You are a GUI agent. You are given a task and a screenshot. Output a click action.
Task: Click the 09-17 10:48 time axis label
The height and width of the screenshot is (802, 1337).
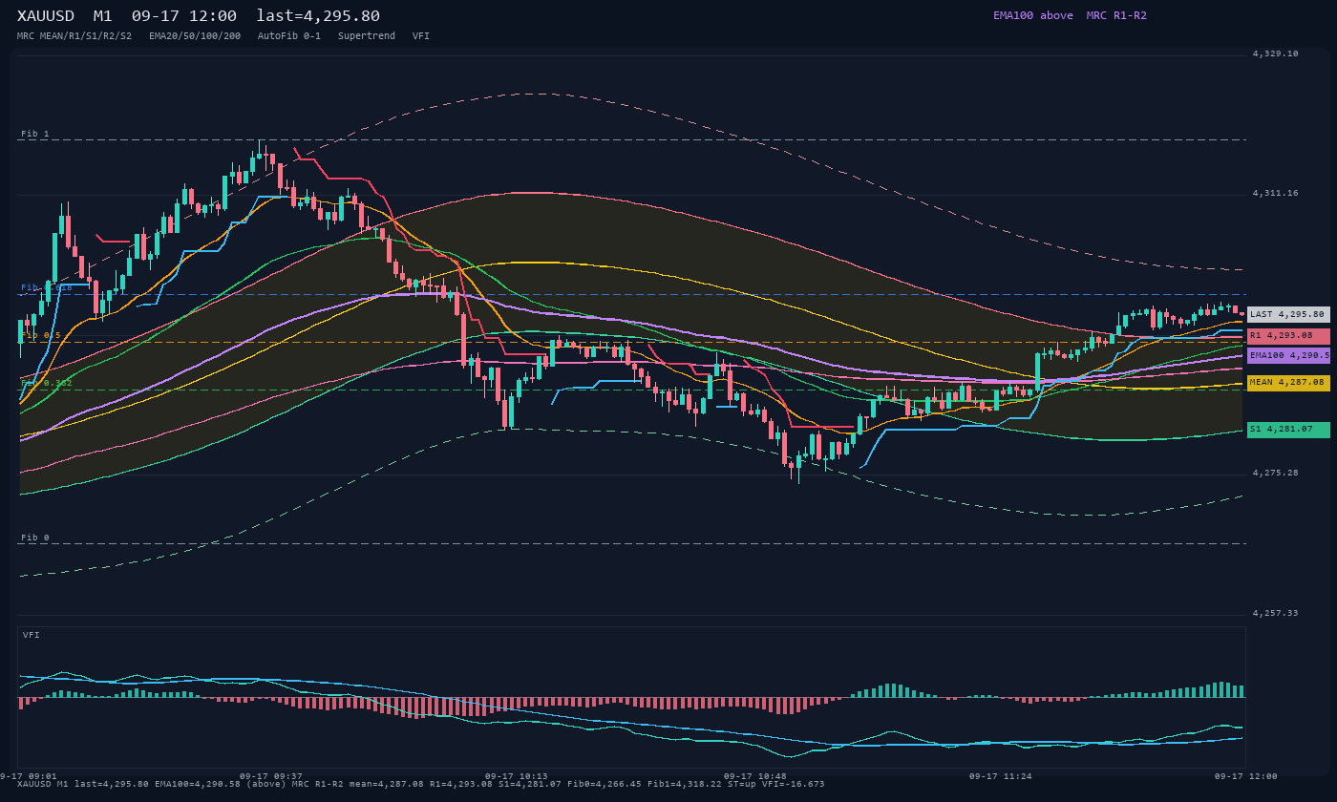pos(755,776)
